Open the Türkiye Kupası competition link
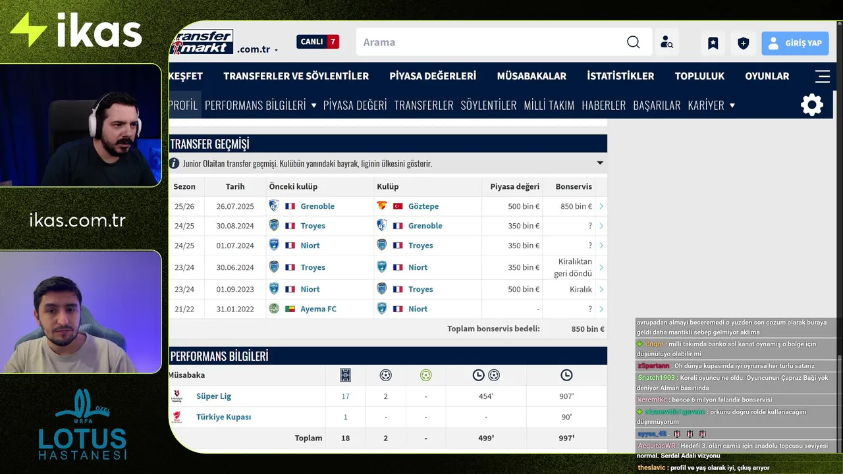 (223, 417)
